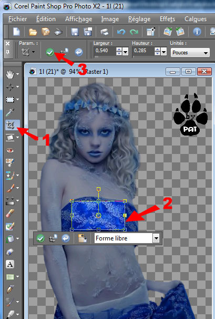
Task: Click the Save floppy disk icon
Action: click(x=75, y=32)
